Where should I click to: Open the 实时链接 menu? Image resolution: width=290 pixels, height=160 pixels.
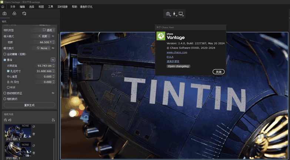coord(63,7)
